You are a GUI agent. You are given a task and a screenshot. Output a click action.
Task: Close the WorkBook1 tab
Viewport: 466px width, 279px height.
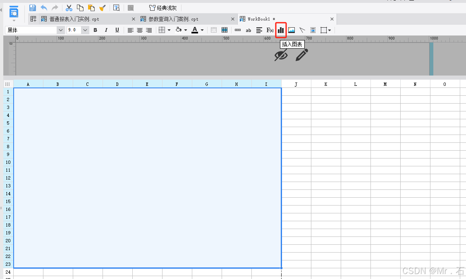332,19
